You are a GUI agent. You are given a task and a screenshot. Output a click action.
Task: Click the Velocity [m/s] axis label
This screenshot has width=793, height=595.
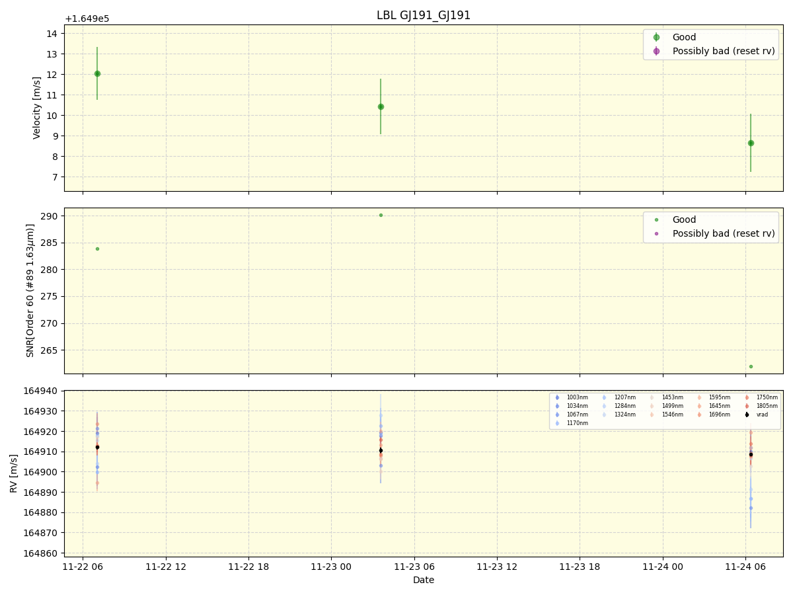[x=37, y=108]
